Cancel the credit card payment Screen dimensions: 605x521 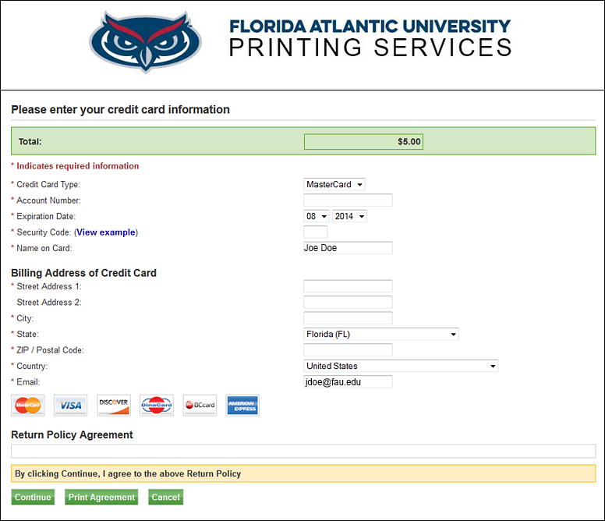coord(165,498)
